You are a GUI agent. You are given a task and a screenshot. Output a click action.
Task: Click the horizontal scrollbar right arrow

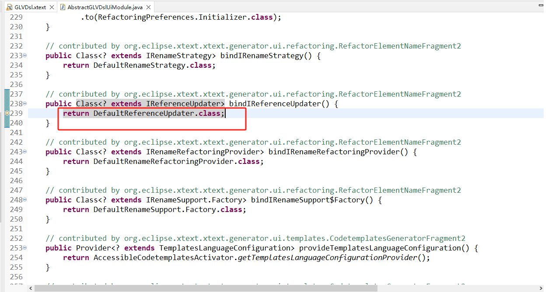coord(541,289)
